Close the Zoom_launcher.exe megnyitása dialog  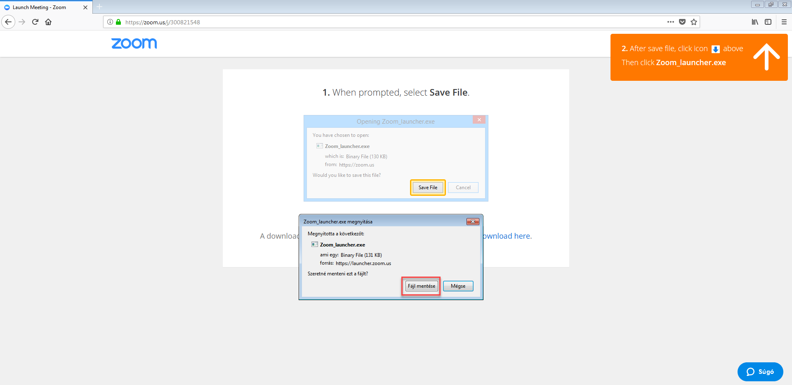point(473,221)
